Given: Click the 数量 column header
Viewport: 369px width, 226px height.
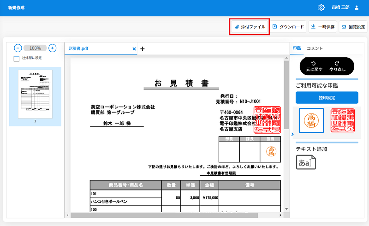Looking at the screenshot, I should point(171,185).
